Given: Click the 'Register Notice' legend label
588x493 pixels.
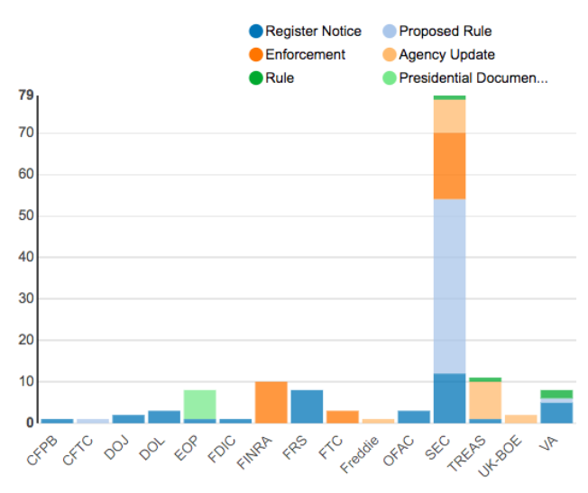Looking at the screenshot, I should coord(313,32).
